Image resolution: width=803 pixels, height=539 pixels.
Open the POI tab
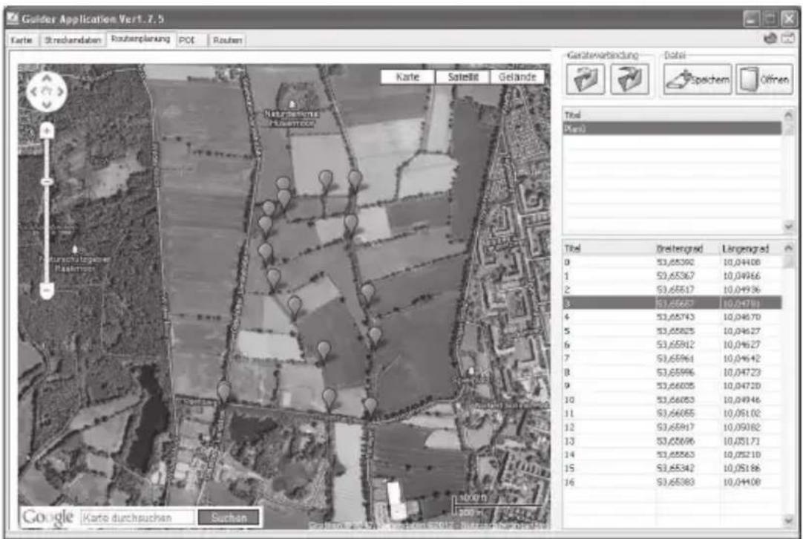(x=188, y=40)
